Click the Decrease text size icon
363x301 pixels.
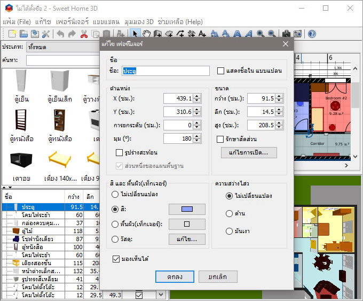coord(226,34)
